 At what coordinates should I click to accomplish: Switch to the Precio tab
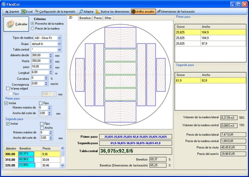(x=98, y=18)
